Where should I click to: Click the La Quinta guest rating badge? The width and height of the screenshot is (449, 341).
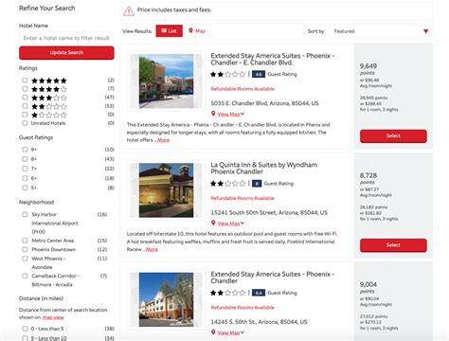pyautogui.click(x=257, y=184)
